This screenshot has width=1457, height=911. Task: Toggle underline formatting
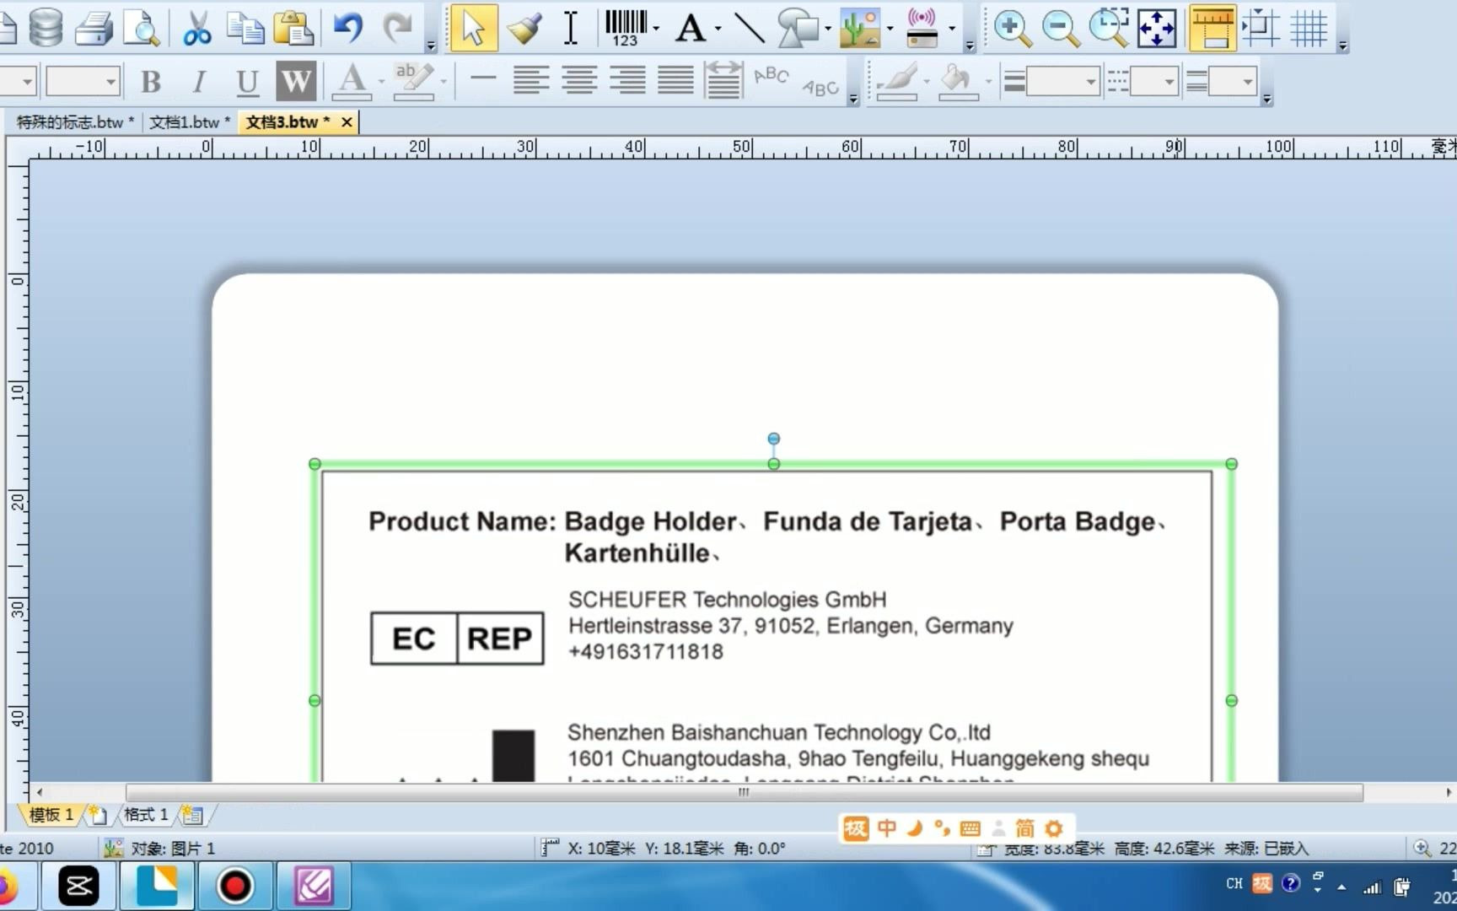pos(247,81)
